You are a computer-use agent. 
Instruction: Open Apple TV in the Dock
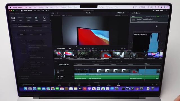[80, 89]
